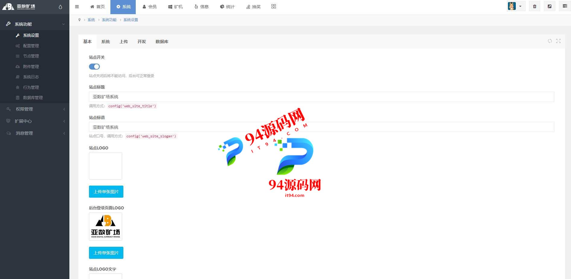The height and width of the screenshot is (279, 571).
Task: Switch to the 系统 settings tab
Action: click(106, 42)
